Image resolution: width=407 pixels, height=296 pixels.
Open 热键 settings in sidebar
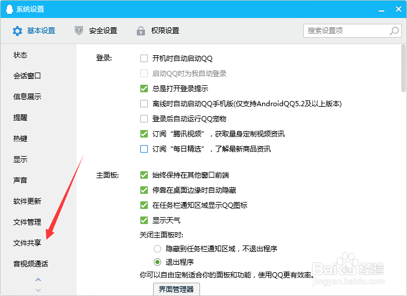[x=20, y=138]
